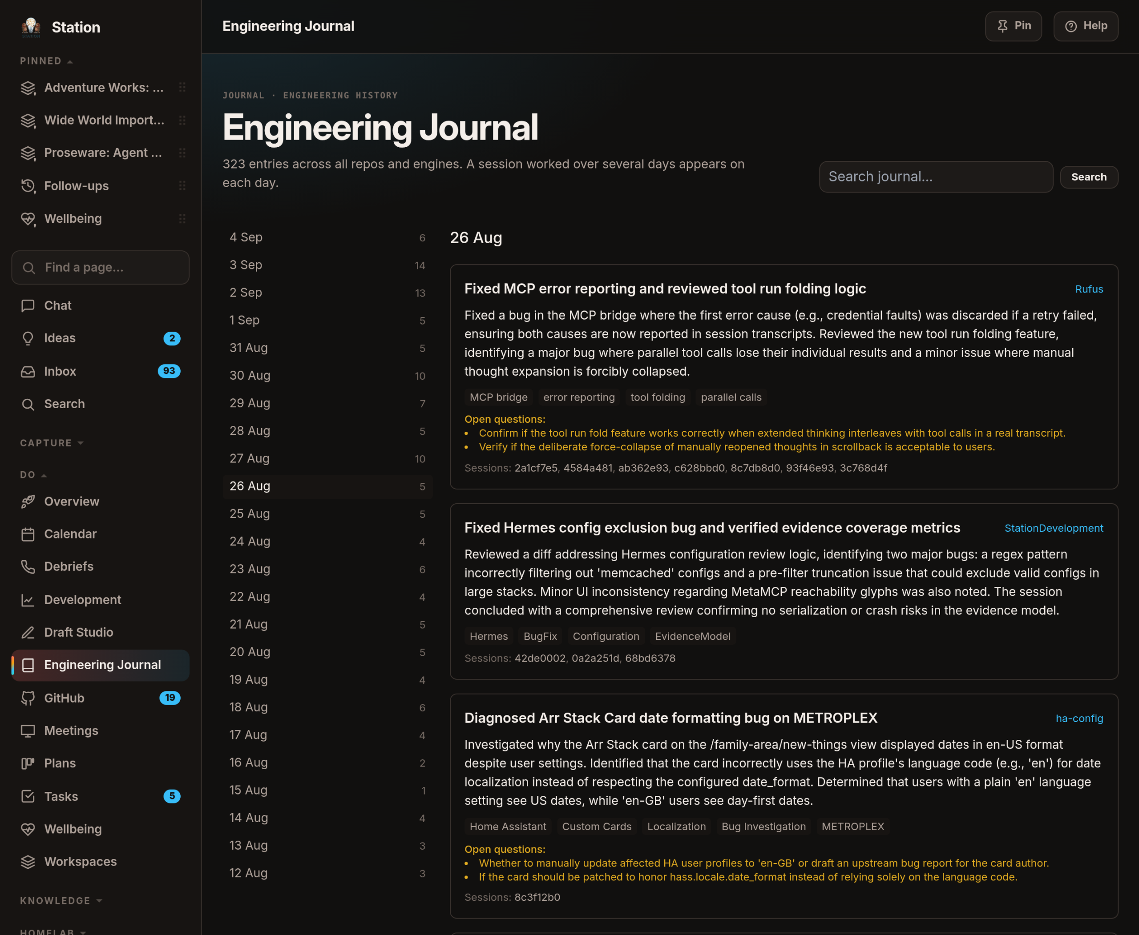
Task: Open pinned Wide World Import workspace
Action: [100, 120]
